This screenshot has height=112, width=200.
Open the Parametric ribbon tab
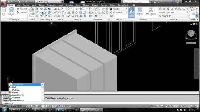point(52,5)
